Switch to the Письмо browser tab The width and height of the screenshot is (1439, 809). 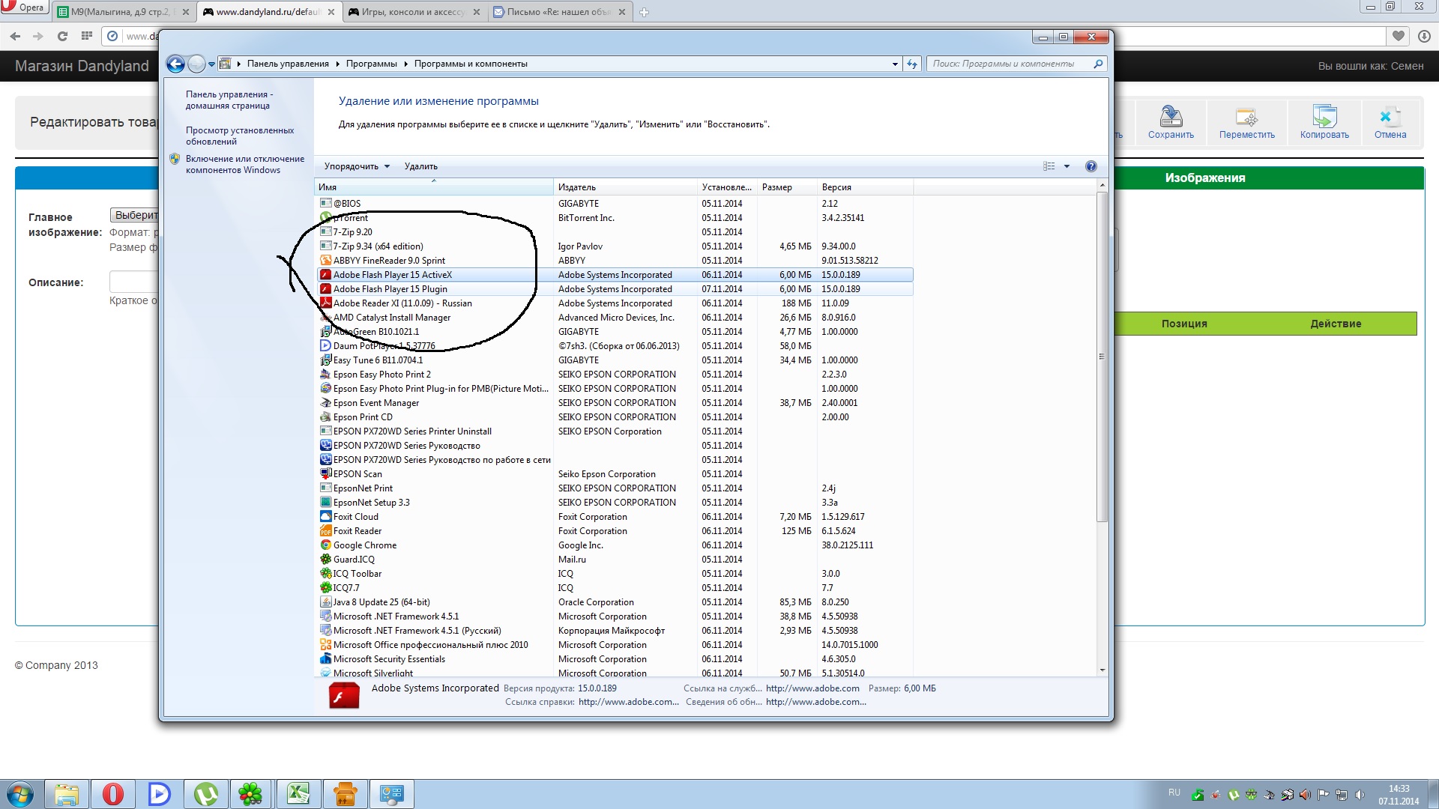point(558,12)
